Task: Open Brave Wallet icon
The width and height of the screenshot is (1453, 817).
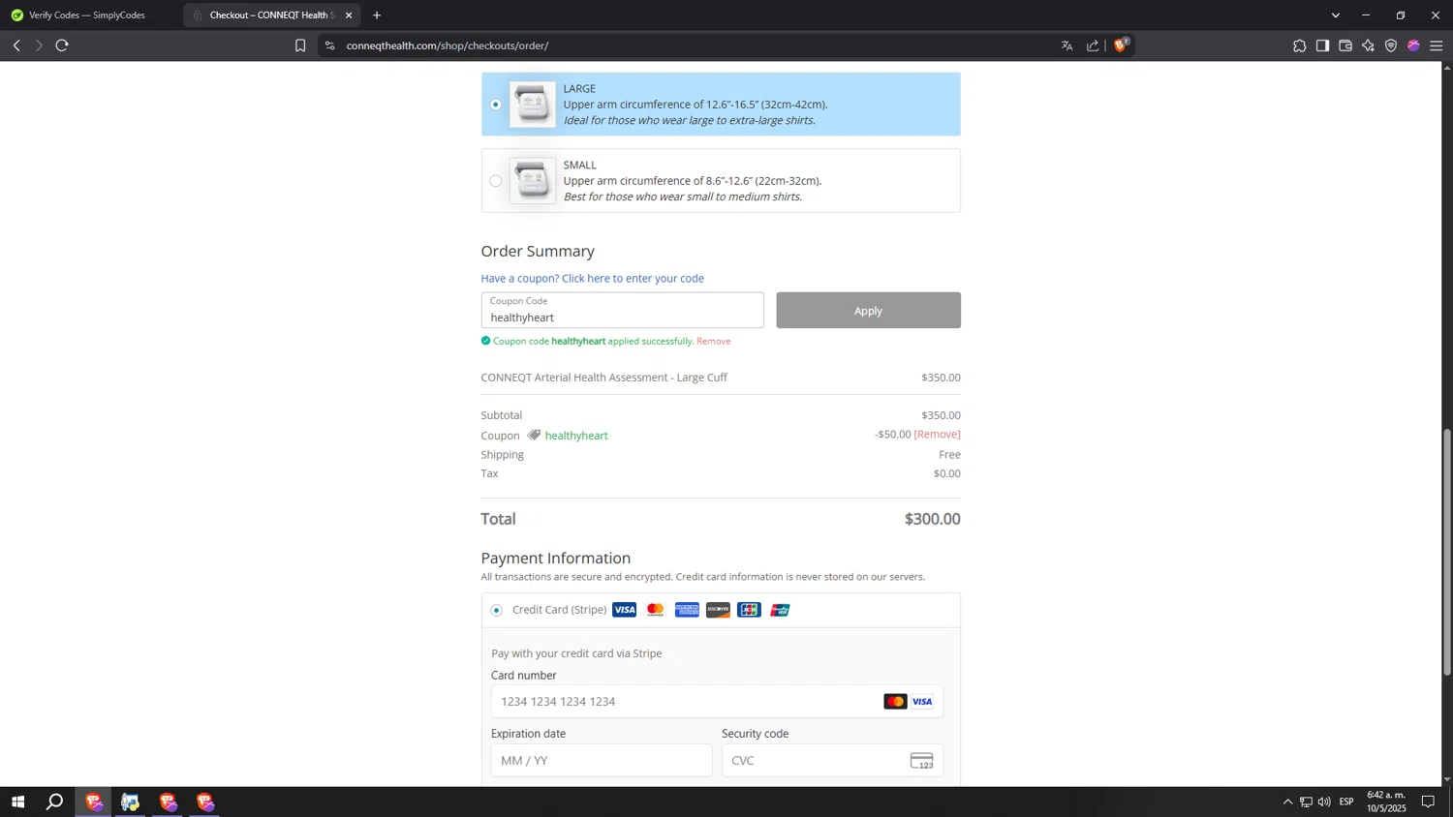Action: (x=1345, y=45)
